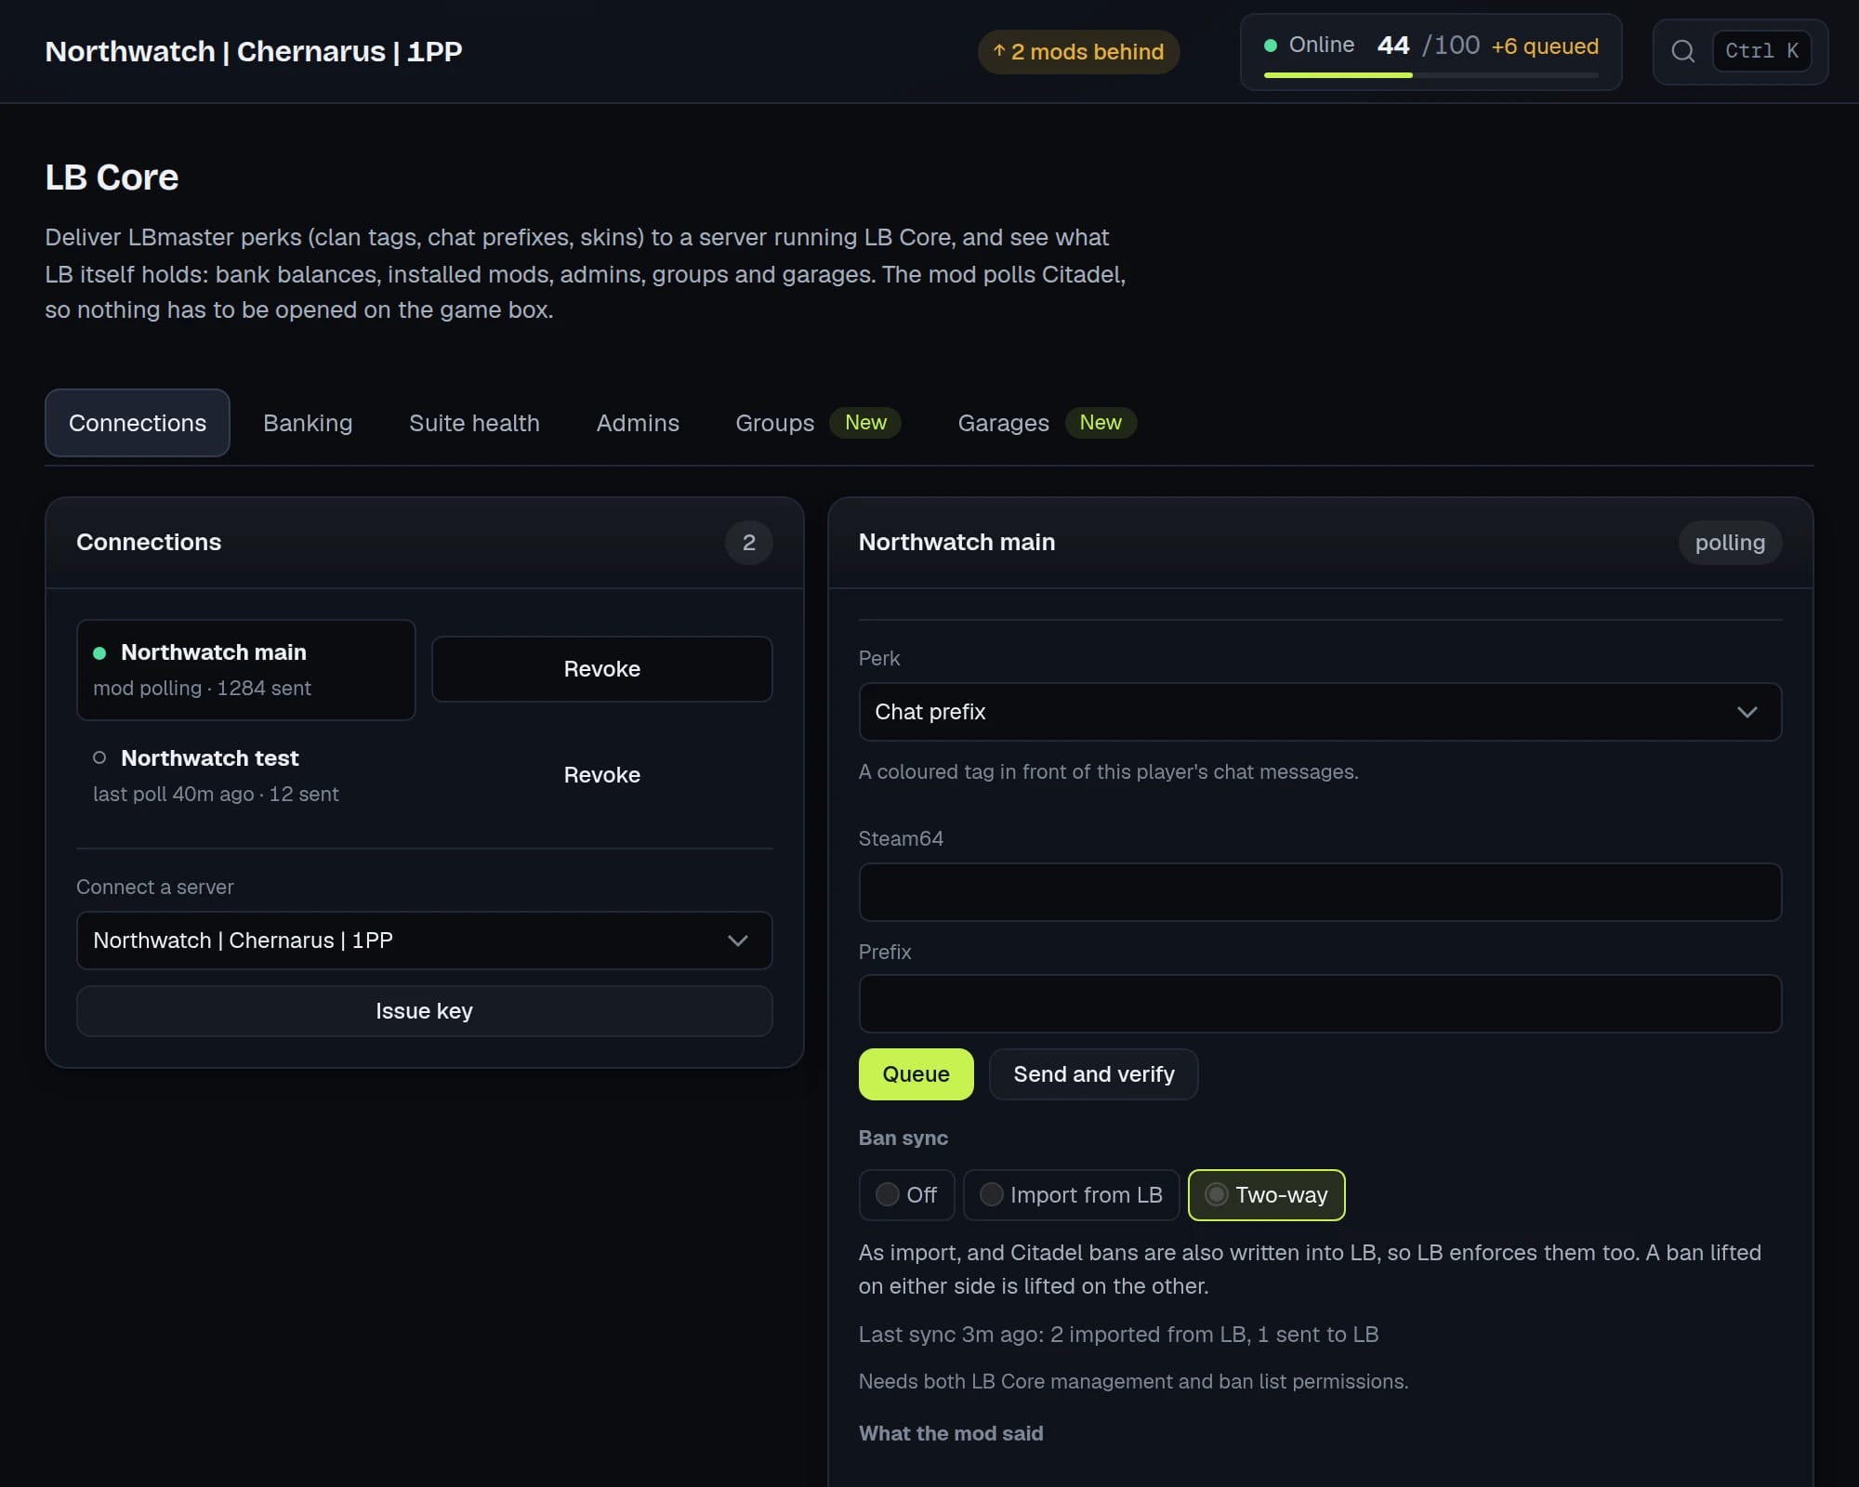Select the Import from LB option
This screenshot has width=1859, height=1487.
point(1071,1195)
